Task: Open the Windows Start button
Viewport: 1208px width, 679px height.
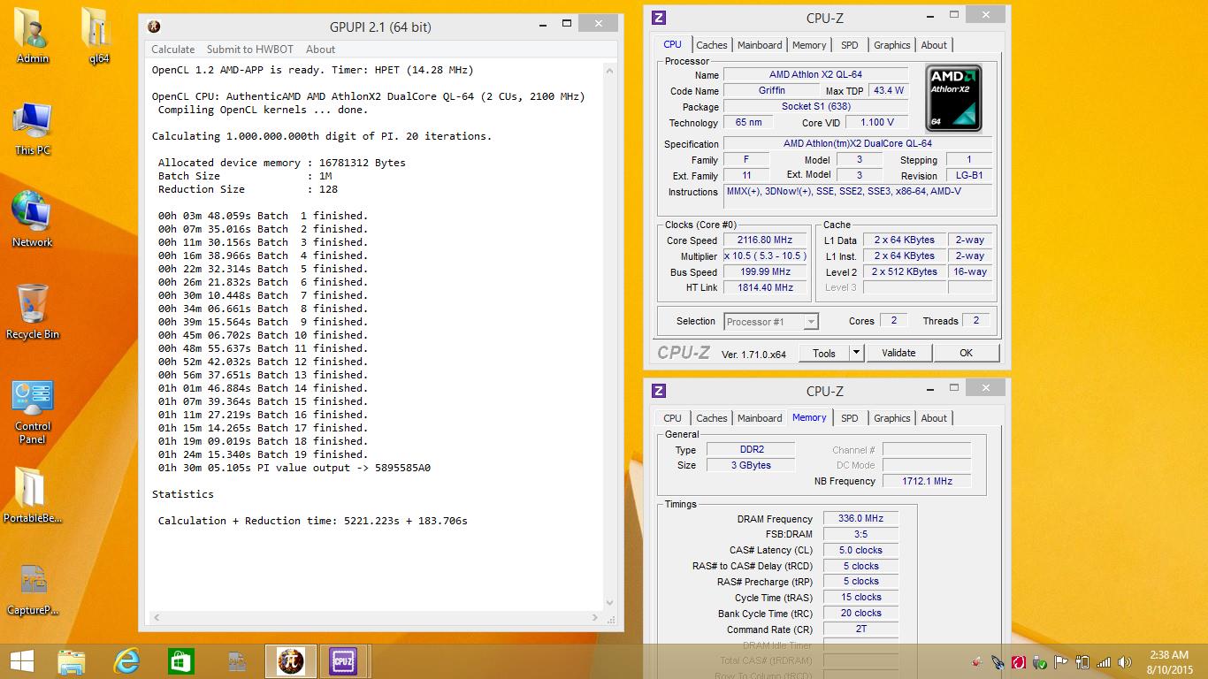Action: (21, 661)
